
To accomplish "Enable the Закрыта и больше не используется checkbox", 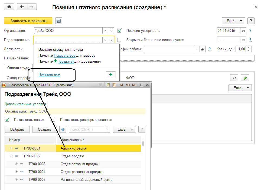I will (x=119, y=40).
